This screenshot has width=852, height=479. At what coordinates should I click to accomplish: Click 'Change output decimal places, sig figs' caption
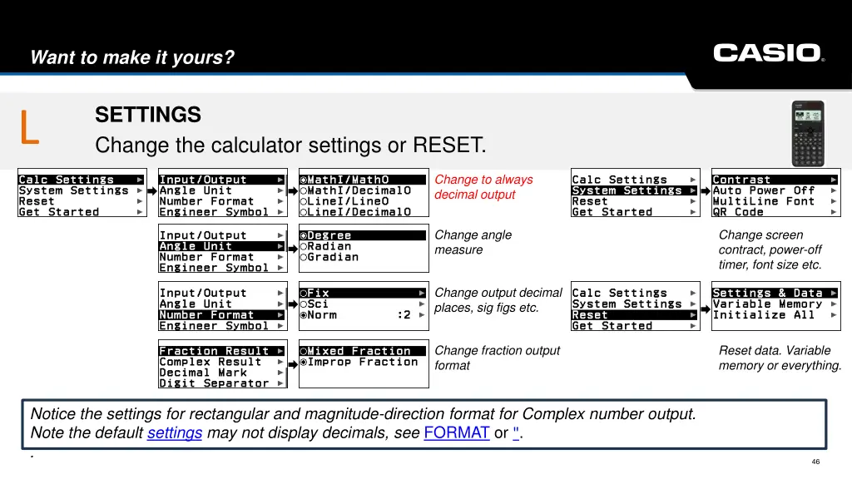click(x=498, y=300)
